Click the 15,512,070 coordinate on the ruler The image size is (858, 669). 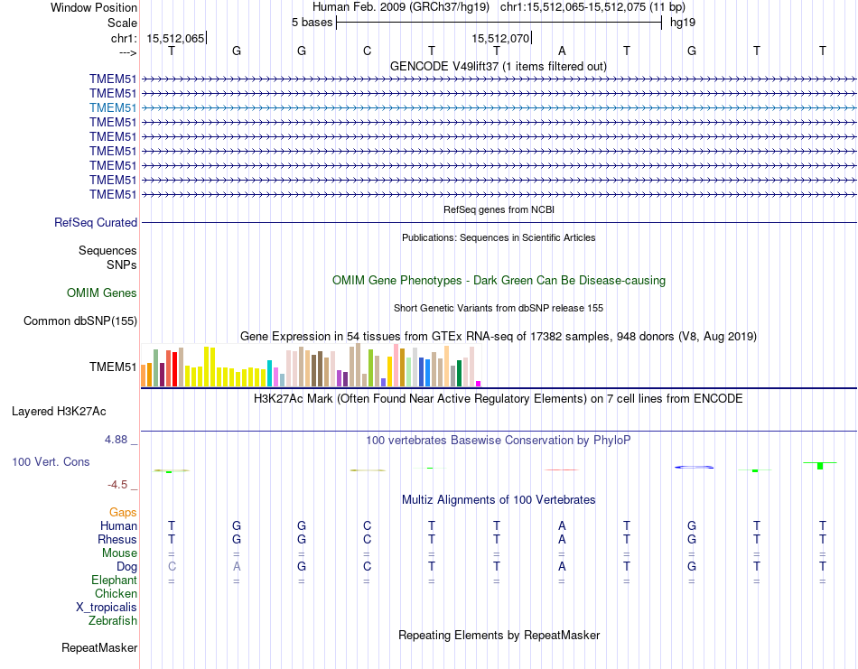click(x=500, y=38)
